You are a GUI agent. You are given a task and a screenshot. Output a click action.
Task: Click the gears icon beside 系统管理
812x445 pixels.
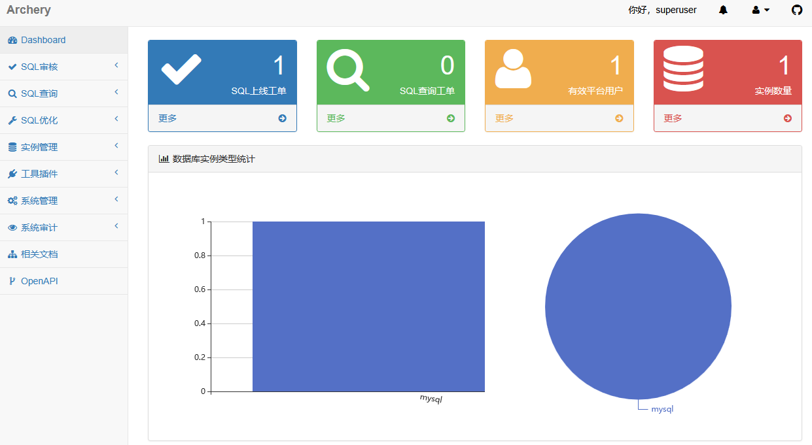(12, 201)
